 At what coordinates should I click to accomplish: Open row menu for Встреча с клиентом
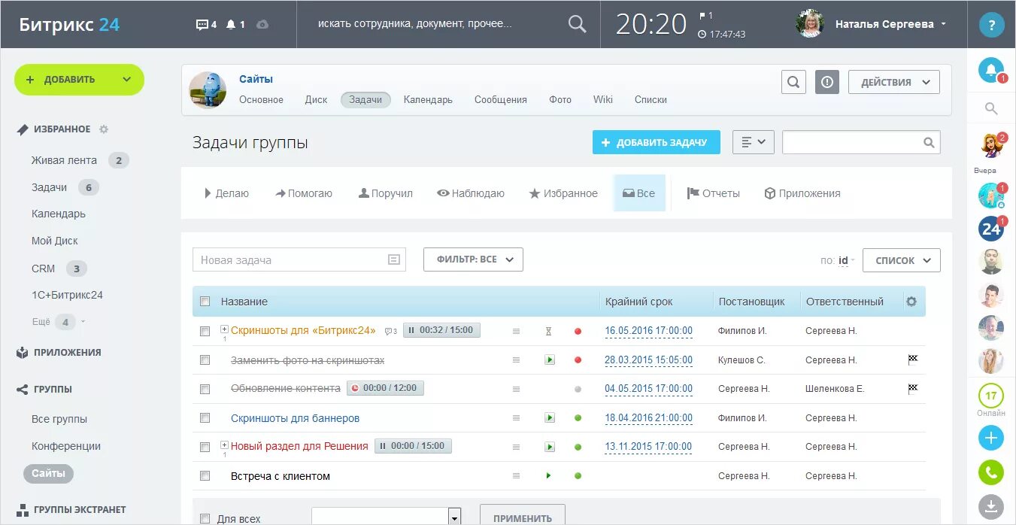pyautogui.click(x=516, y=475)
